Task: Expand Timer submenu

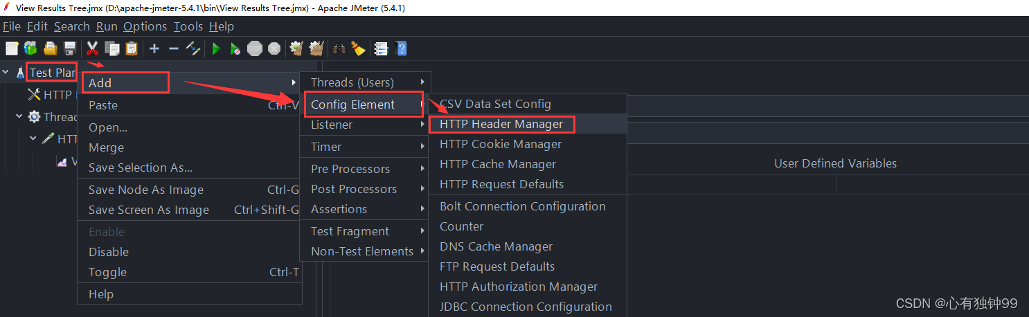Action: coord(365,147)
